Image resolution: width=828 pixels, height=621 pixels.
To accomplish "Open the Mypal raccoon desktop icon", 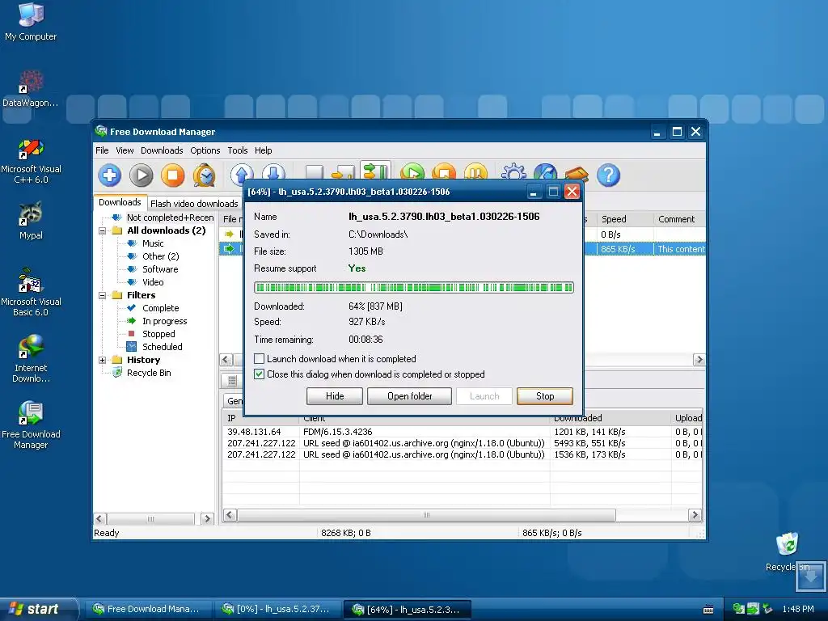I will (31, 221).
